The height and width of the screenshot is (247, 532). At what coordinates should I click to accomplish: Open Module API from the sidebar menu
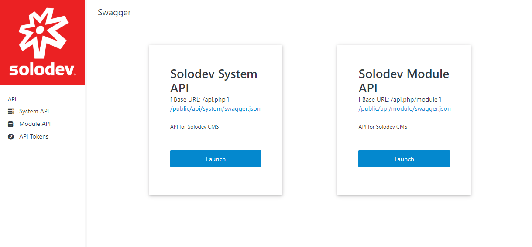pos(35,124)
